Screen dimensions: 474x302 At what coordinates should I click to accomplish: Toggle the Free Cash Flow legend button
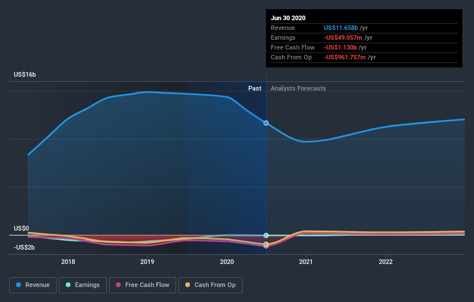143,285
